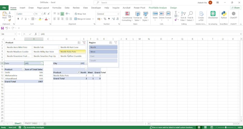Switch to the Insert ribbon tab
Viewport: 243px width, 129px height.
22,8
